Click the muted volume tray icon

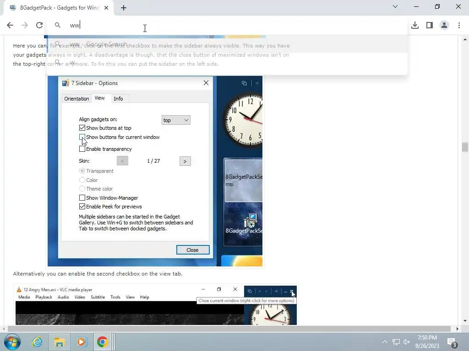[407, 342]
